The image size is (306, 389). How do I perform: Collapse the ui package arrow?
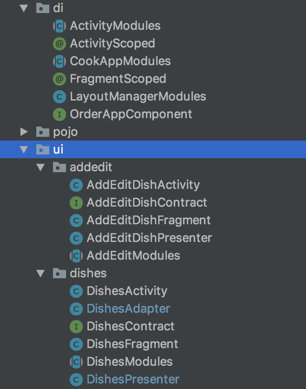(x=24, y=150)
